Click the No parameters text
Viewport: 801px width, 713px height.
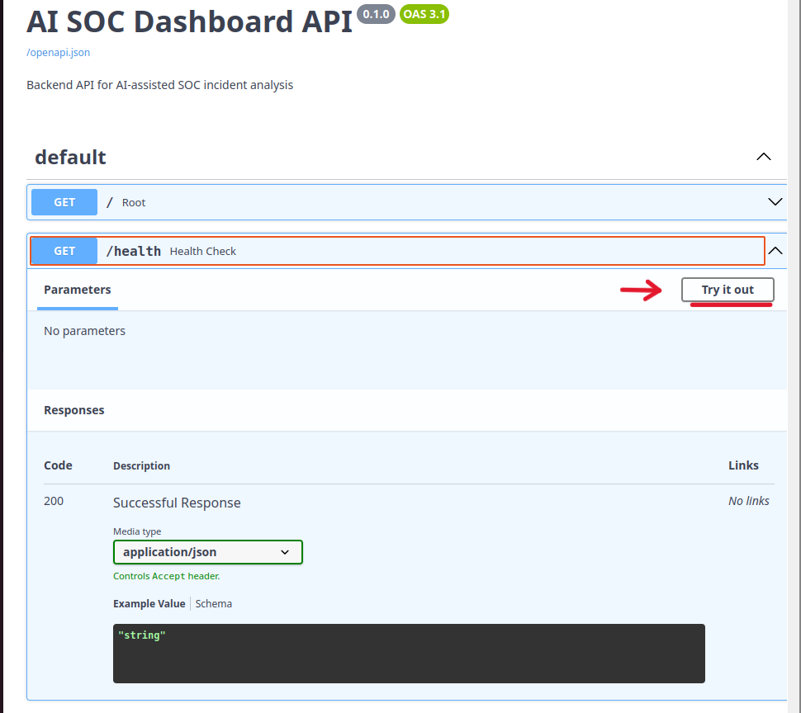84,331
